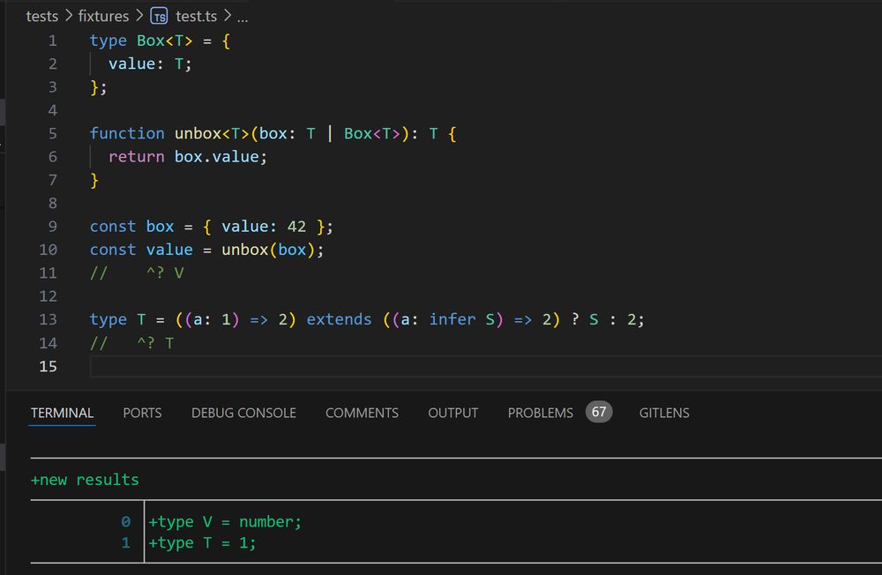Click the number 42 on line 9
Viewport: 882px width, 575px height.
click(x=296, y=226)
